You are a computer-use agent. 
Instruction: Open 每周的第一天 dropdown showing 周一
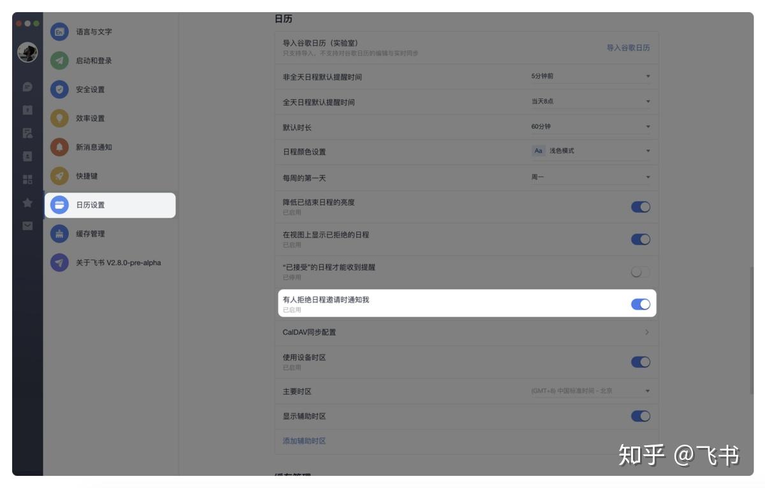590,177
